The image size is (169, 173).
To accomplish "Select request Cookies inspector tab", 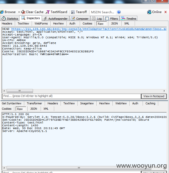I will coord(87,23).
